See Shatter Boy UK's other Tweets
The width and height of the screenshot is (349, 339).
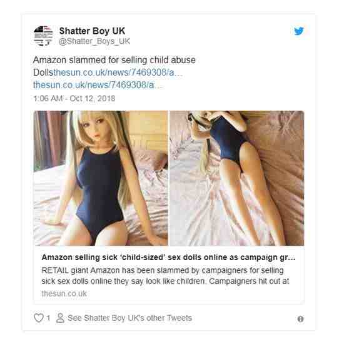pyautogui.click(x=129, y=318)
